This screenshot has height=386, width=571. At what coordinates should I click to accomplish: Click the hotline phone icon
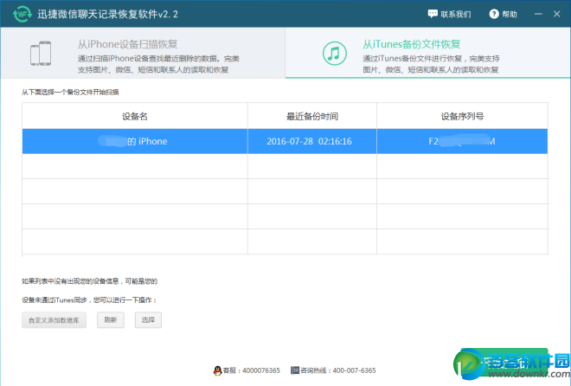(x=295, y=370)
